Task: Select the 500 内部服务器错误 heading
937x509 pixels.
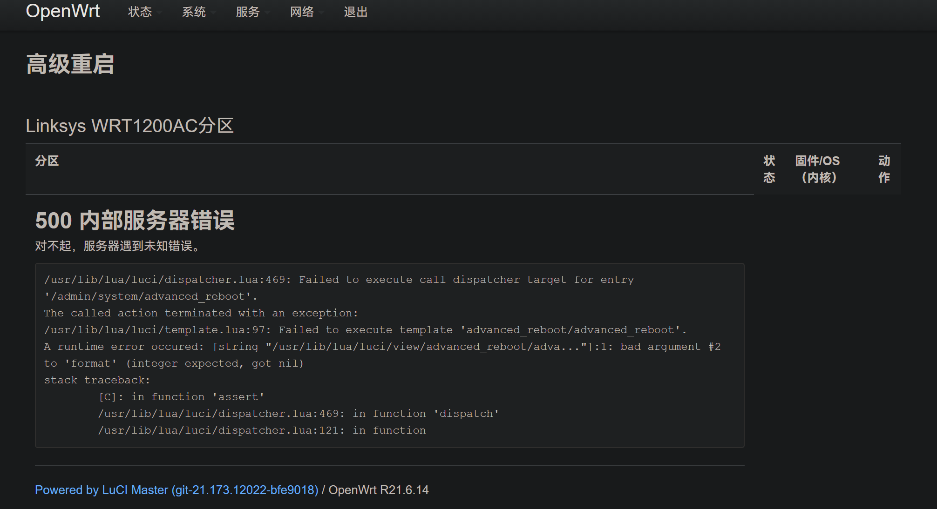Action: [x=135, y=221]
